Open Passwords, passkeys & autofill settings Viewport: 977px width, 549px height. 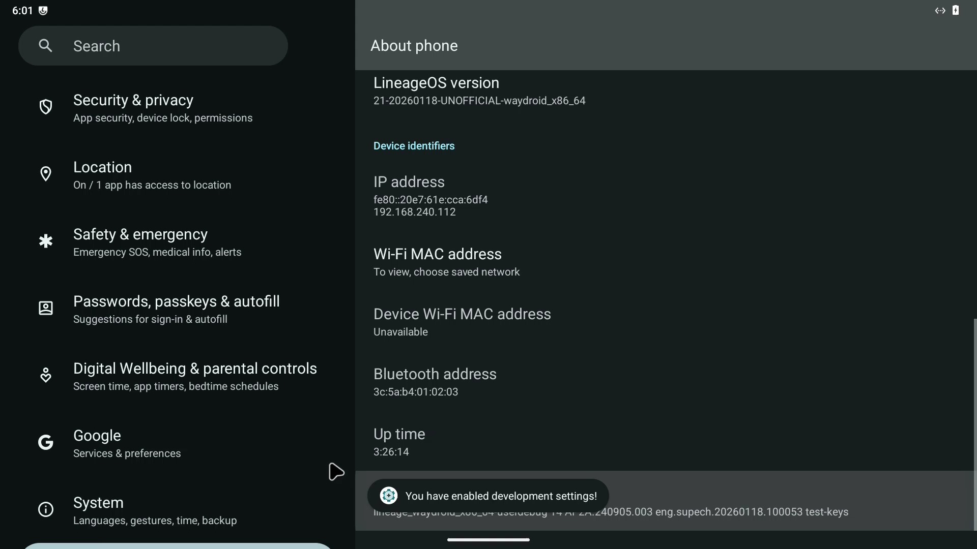176,309
